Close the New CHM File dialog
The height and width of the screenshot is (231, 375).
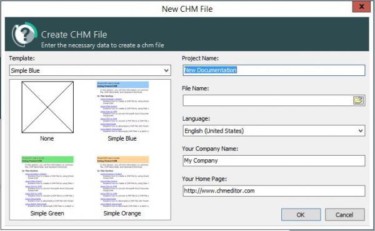pos(361,7)
